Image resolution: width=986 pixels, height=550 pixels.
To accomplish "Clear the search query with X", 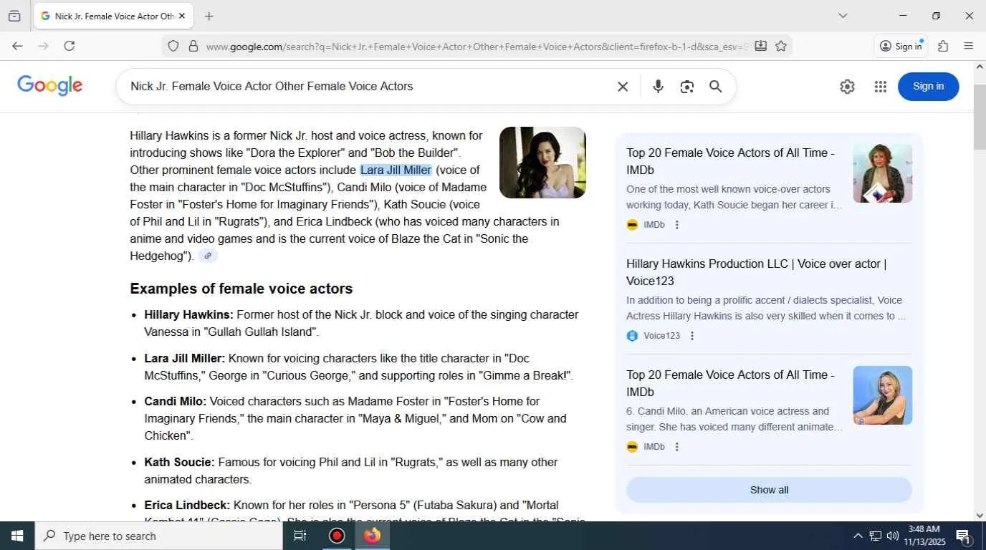I will pos(623,87).
